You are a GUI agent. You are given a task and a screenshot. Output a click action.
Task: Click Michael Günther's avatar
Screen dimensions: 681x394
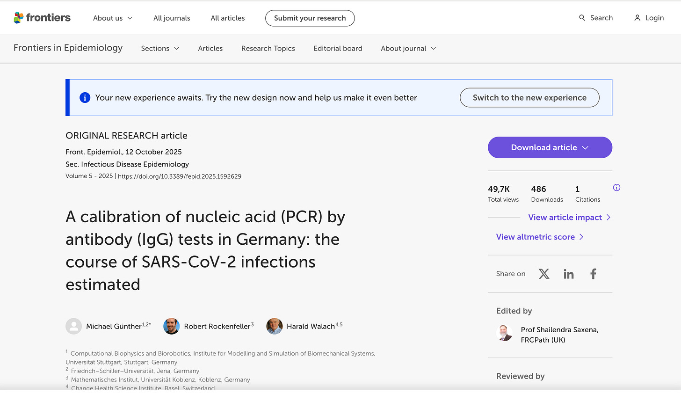click(x=73, y=326)
